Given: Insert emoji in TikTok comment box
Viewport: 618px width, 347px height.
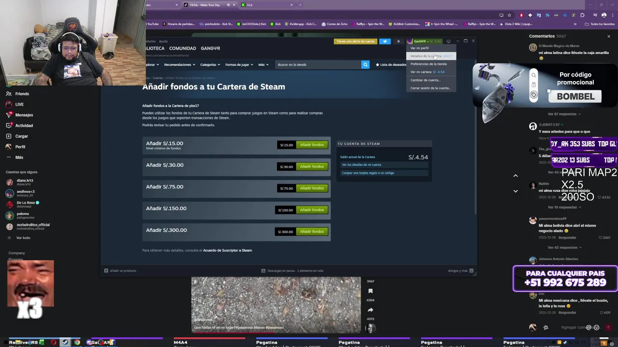Looking at the screenshot, I should click(596, 327).
